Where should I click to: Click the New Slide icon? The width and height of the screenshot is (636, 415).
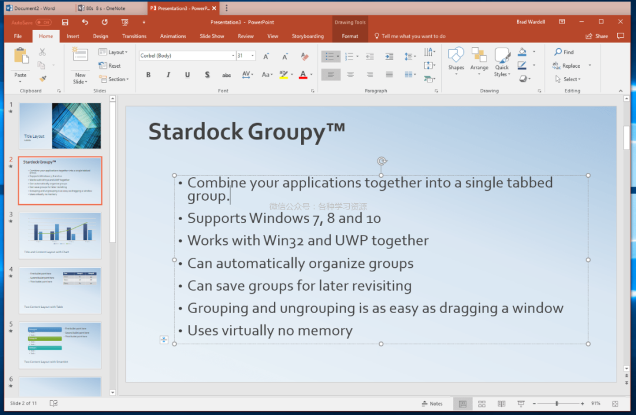(80, 54)
